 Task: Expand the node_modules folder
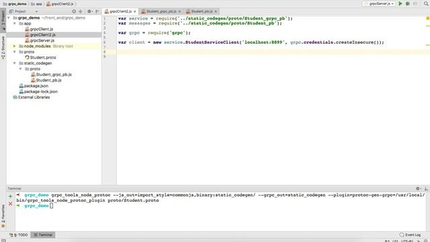15,46
